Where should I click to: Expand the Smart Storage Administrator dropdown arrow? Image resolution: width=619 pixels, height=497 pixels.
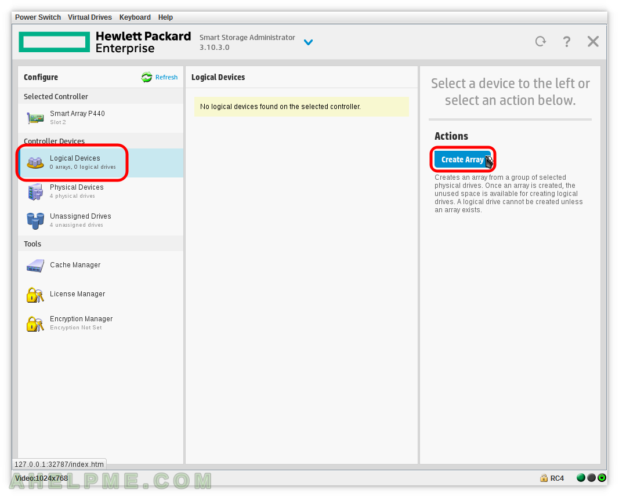pyautogui.click(x=308, y=42)
